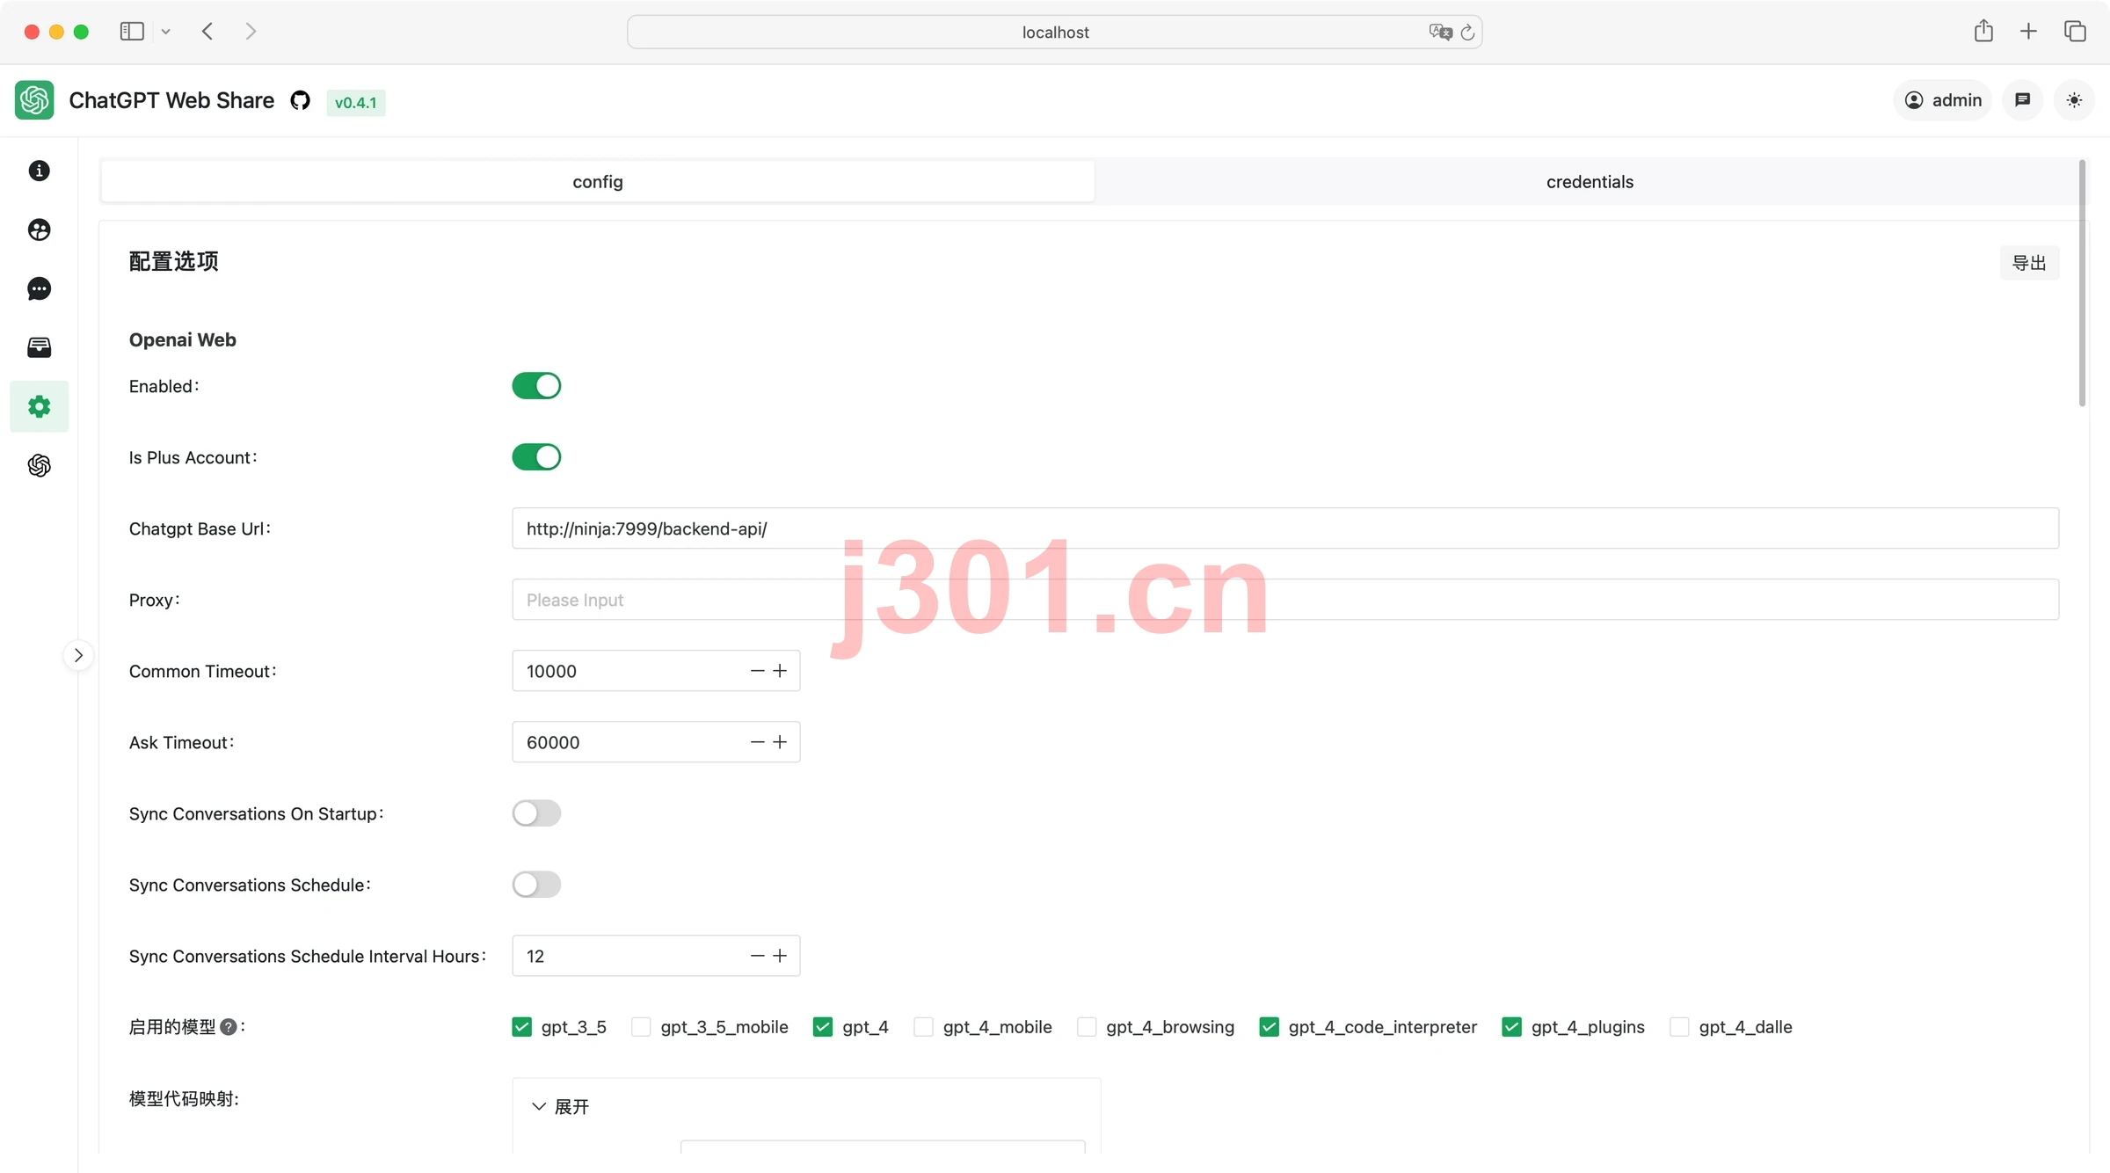Viewport: 2110px width, 1173px height.
Task: Go back with Safari's back arrow
Action: coord(207,32)
